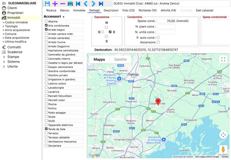231x160 pixels.
Task: Click the Save floppy disk icon
Action: point(47,4)
